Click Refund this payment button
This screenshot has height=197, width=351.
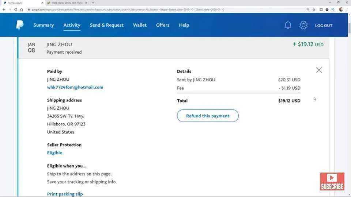coord(208,116)
